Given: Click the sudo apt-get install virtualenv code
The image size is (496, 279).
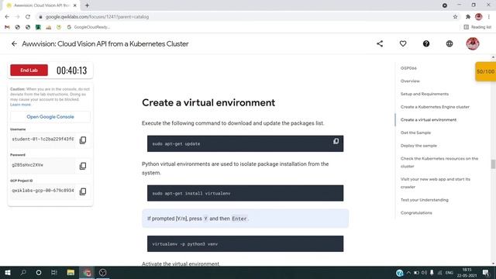Looking at the screenshot, I should (x=191, y=193).
